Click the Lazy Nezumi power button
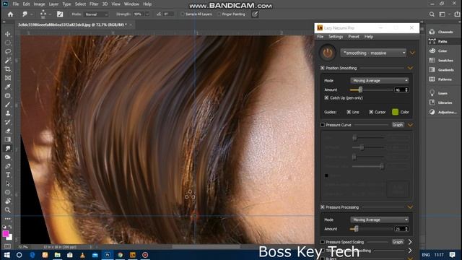 (x=327, y=53)
